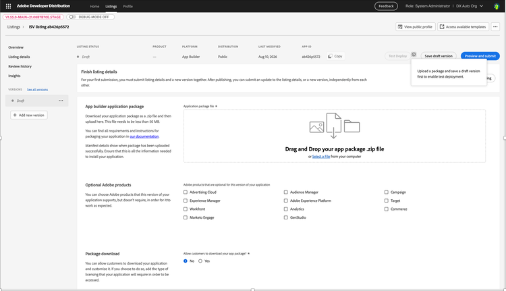This screenshot has height=291, width=506.
Task: Check GenStudio option
Action: tap(285, 217)
